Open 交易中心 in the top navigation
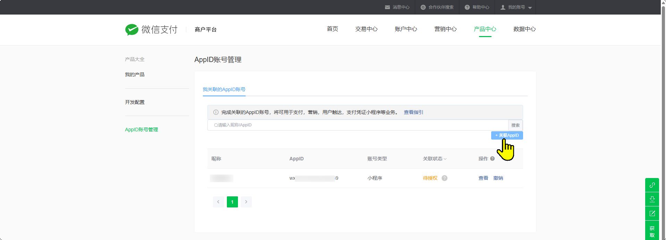This screenshot has height=240, width=666. (x=366, y=29)
